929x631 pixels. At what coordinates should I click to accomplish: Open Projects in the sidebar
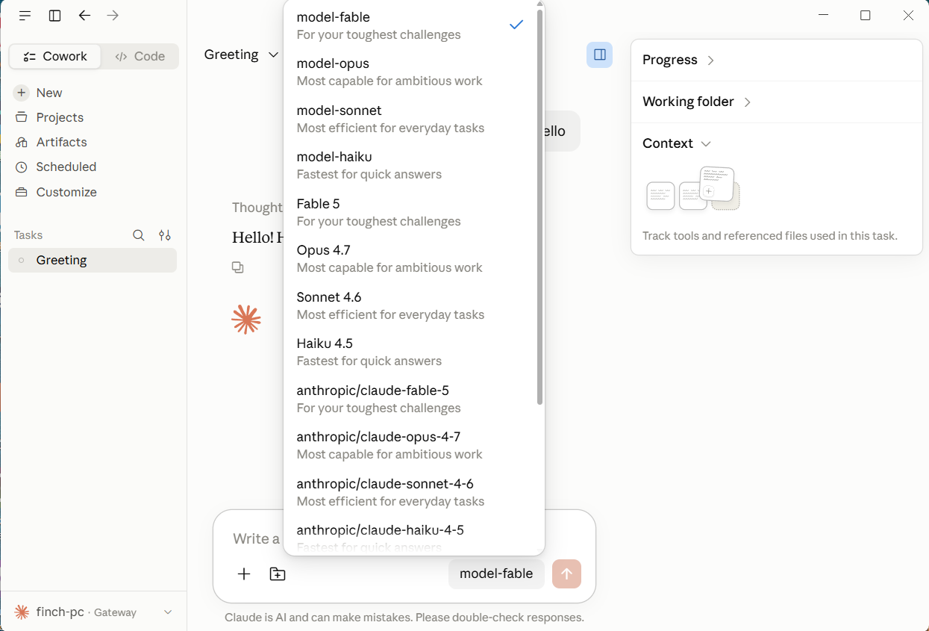tap(93, 117)
